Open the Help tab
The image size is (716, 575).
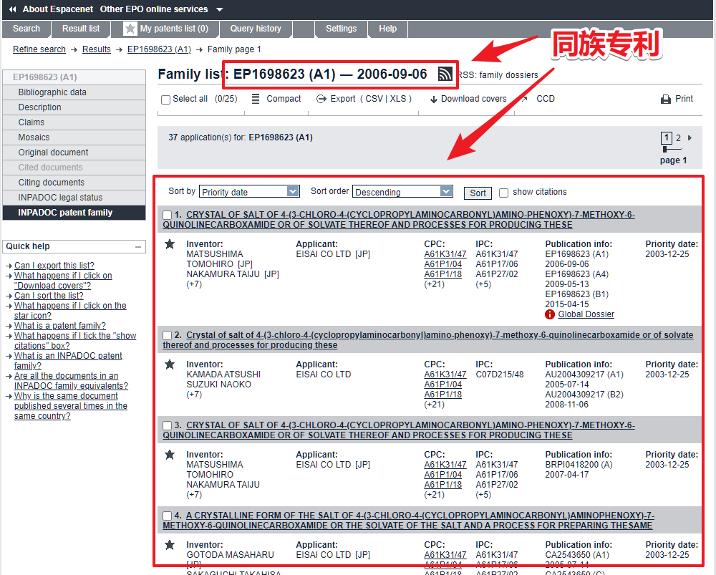pos(387,29)
